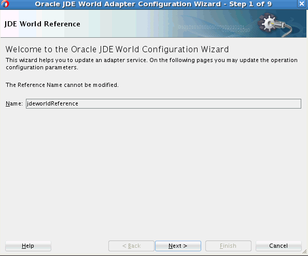Click the wizard description paragraph

151,64
